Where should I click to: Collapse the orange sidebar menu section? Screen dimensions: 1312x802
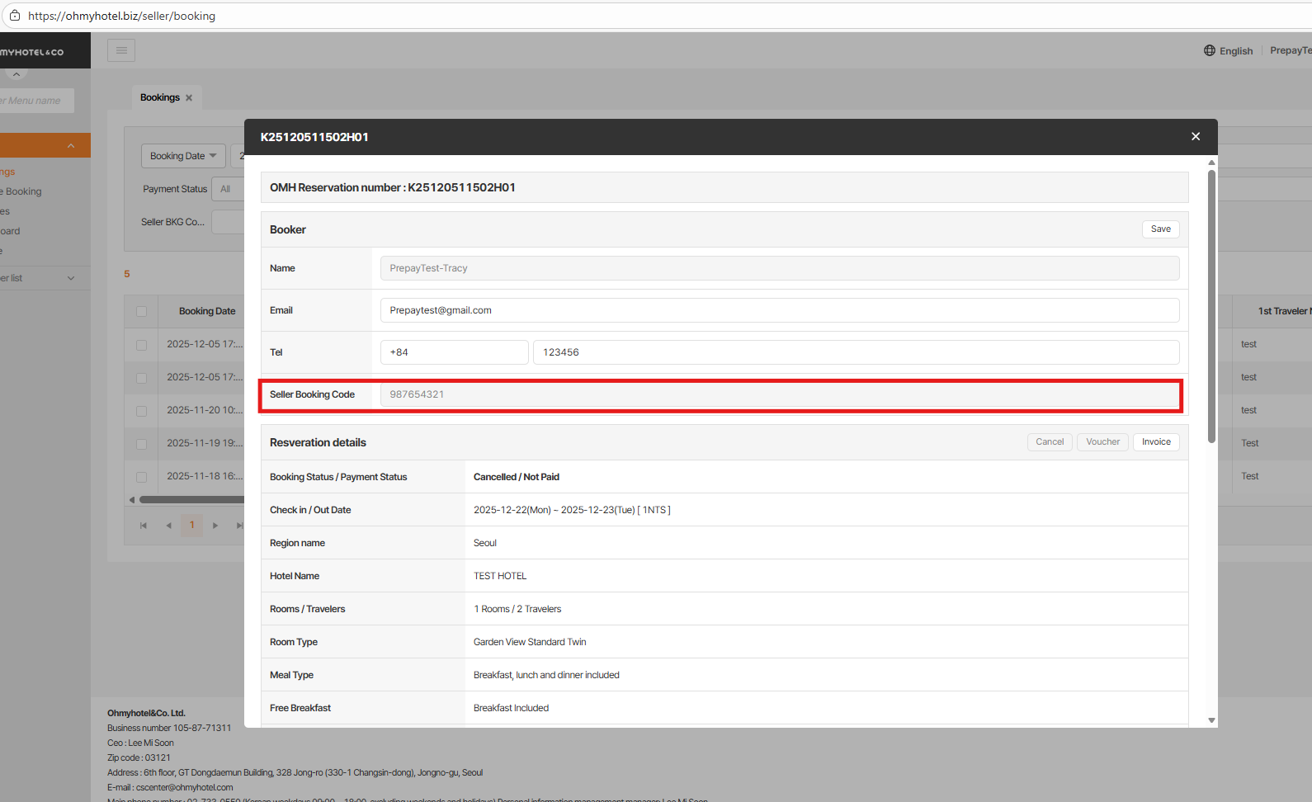(71, 146)
